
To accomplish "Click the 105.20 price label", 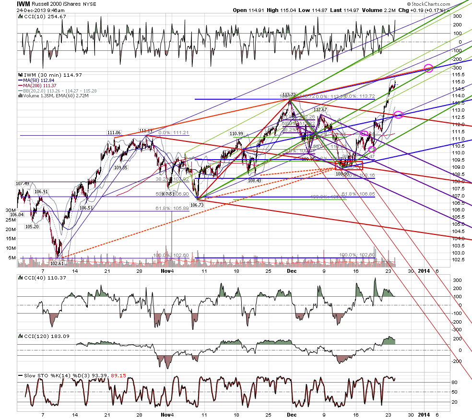I will [x=32, y=226].
